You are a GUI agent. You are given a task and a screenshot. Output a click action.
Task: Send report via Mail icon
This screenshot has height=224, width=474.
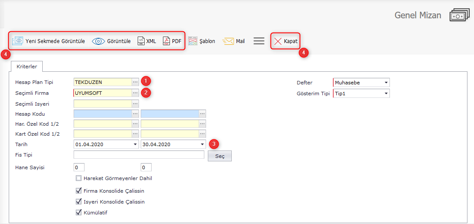pos(228,41)
